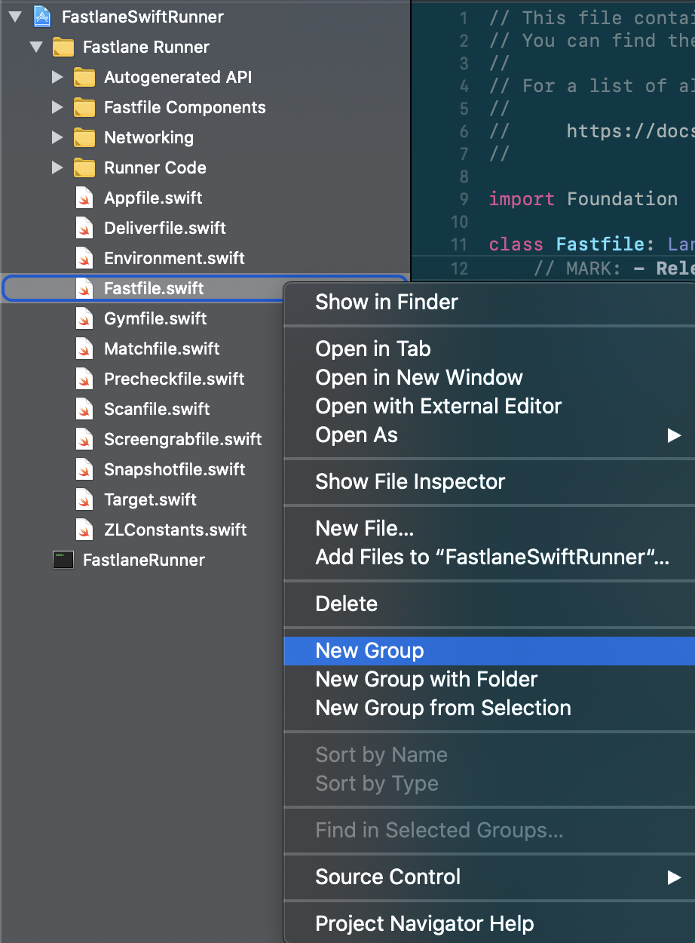Click the FastlaneRunner executable terminal icon
695x943 pixels.
point(63,560)
